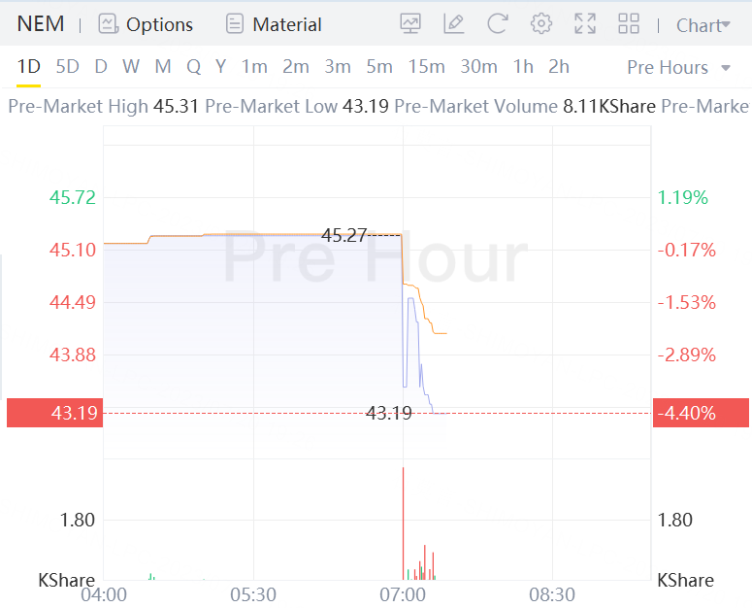Viewport: 752px width, 608px height.
Task: Click the tall red volume bar at 07:00
Action: tap(403, 523)
